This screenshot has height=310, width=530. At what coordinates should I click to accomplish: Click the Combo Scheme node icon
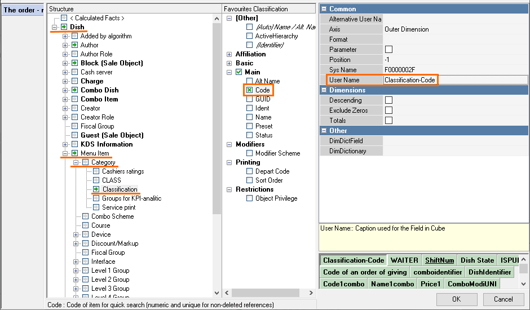(x=86, y=216)
